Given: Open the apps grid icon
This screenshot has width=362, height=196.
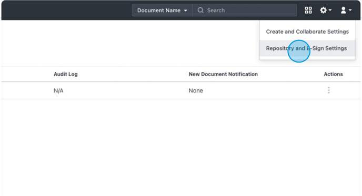Looking at the screenshot, I should pyautogui.click(x=308, y=10).
